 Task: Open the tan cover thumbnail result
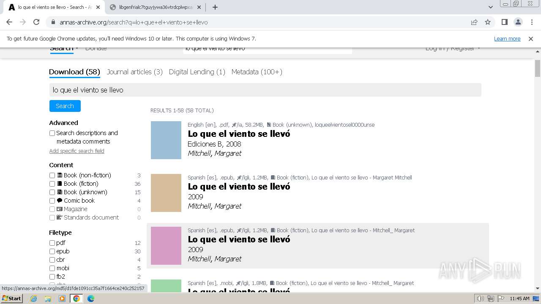tap(166, 193)
